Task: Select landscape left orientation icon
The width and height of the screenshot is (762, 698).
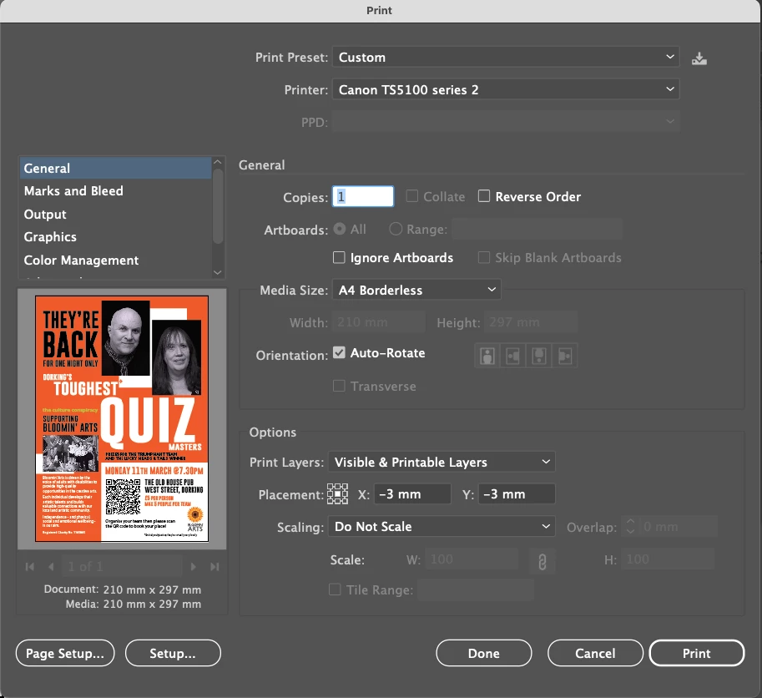Action: point(513,356)
